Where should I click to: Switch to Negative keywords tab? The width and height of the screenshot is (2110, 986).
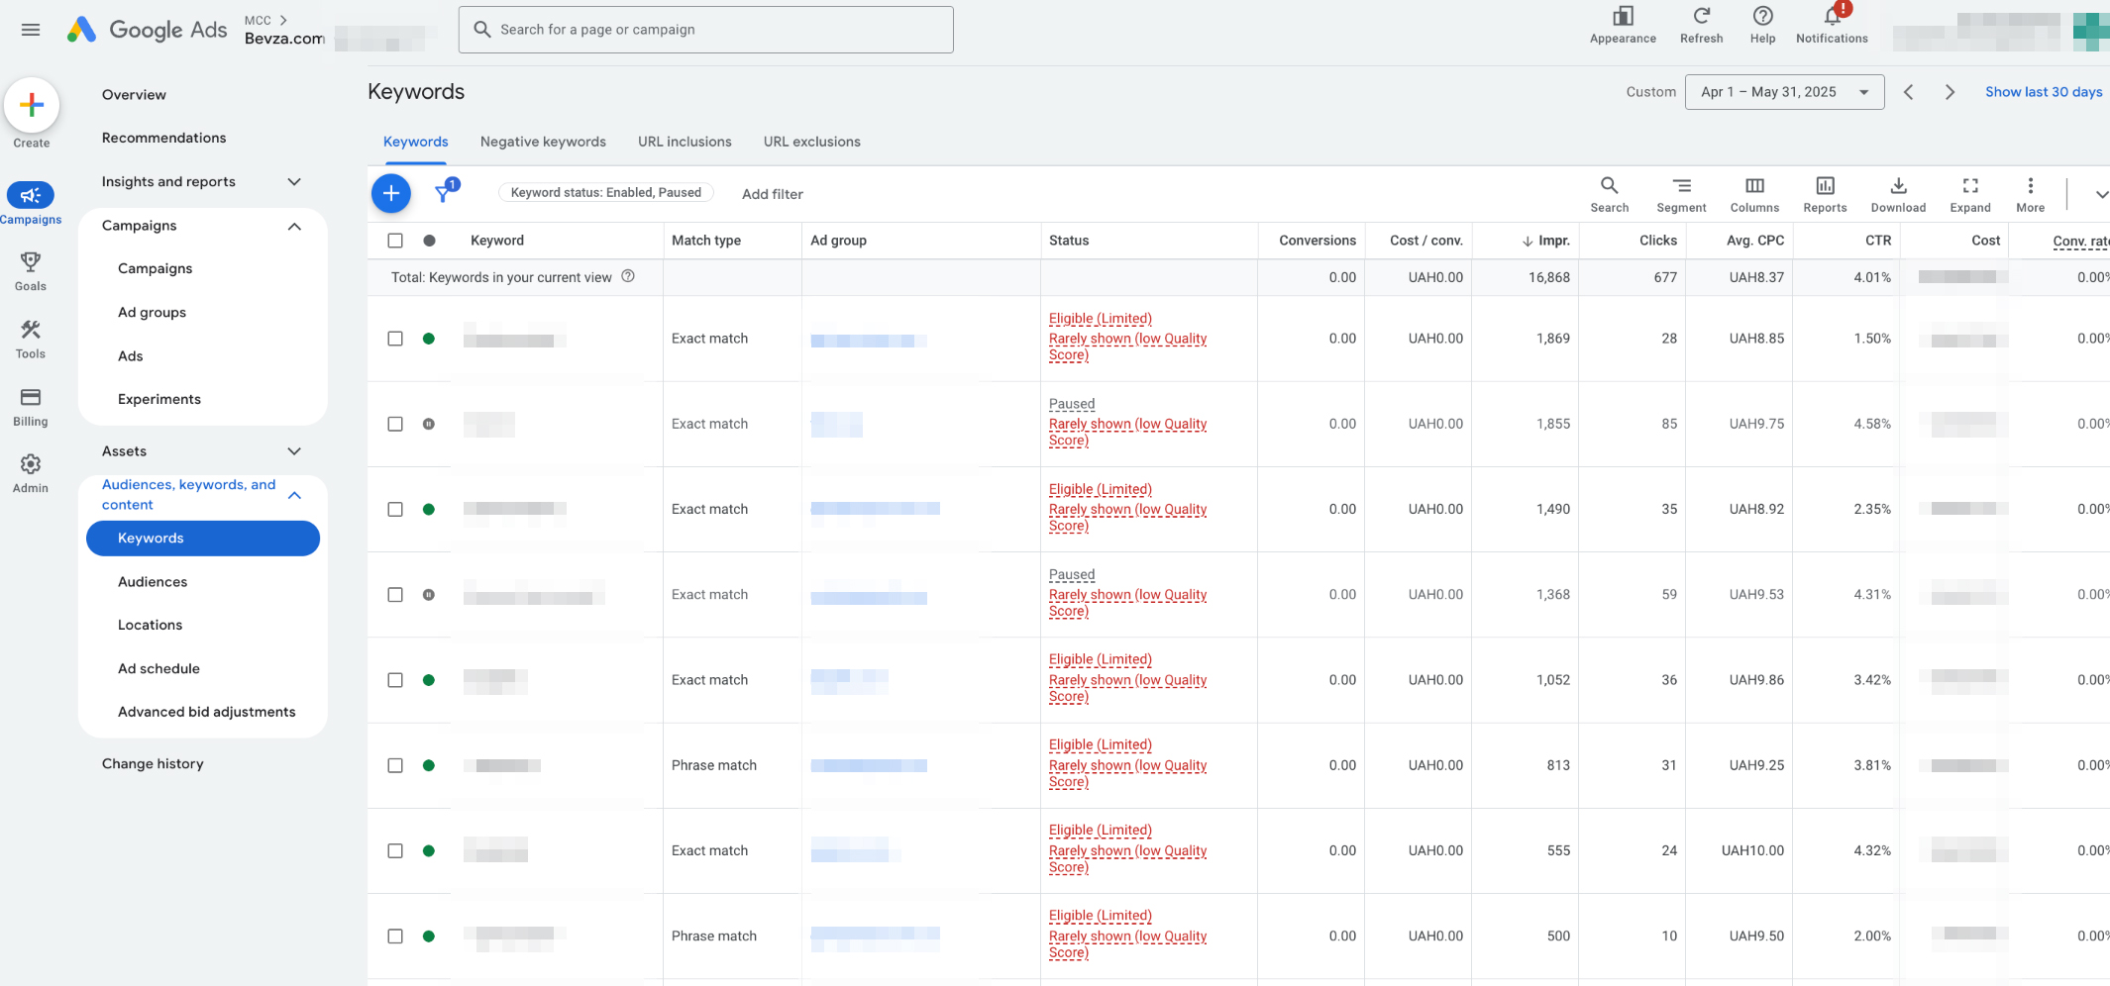(x=543, y=142)
